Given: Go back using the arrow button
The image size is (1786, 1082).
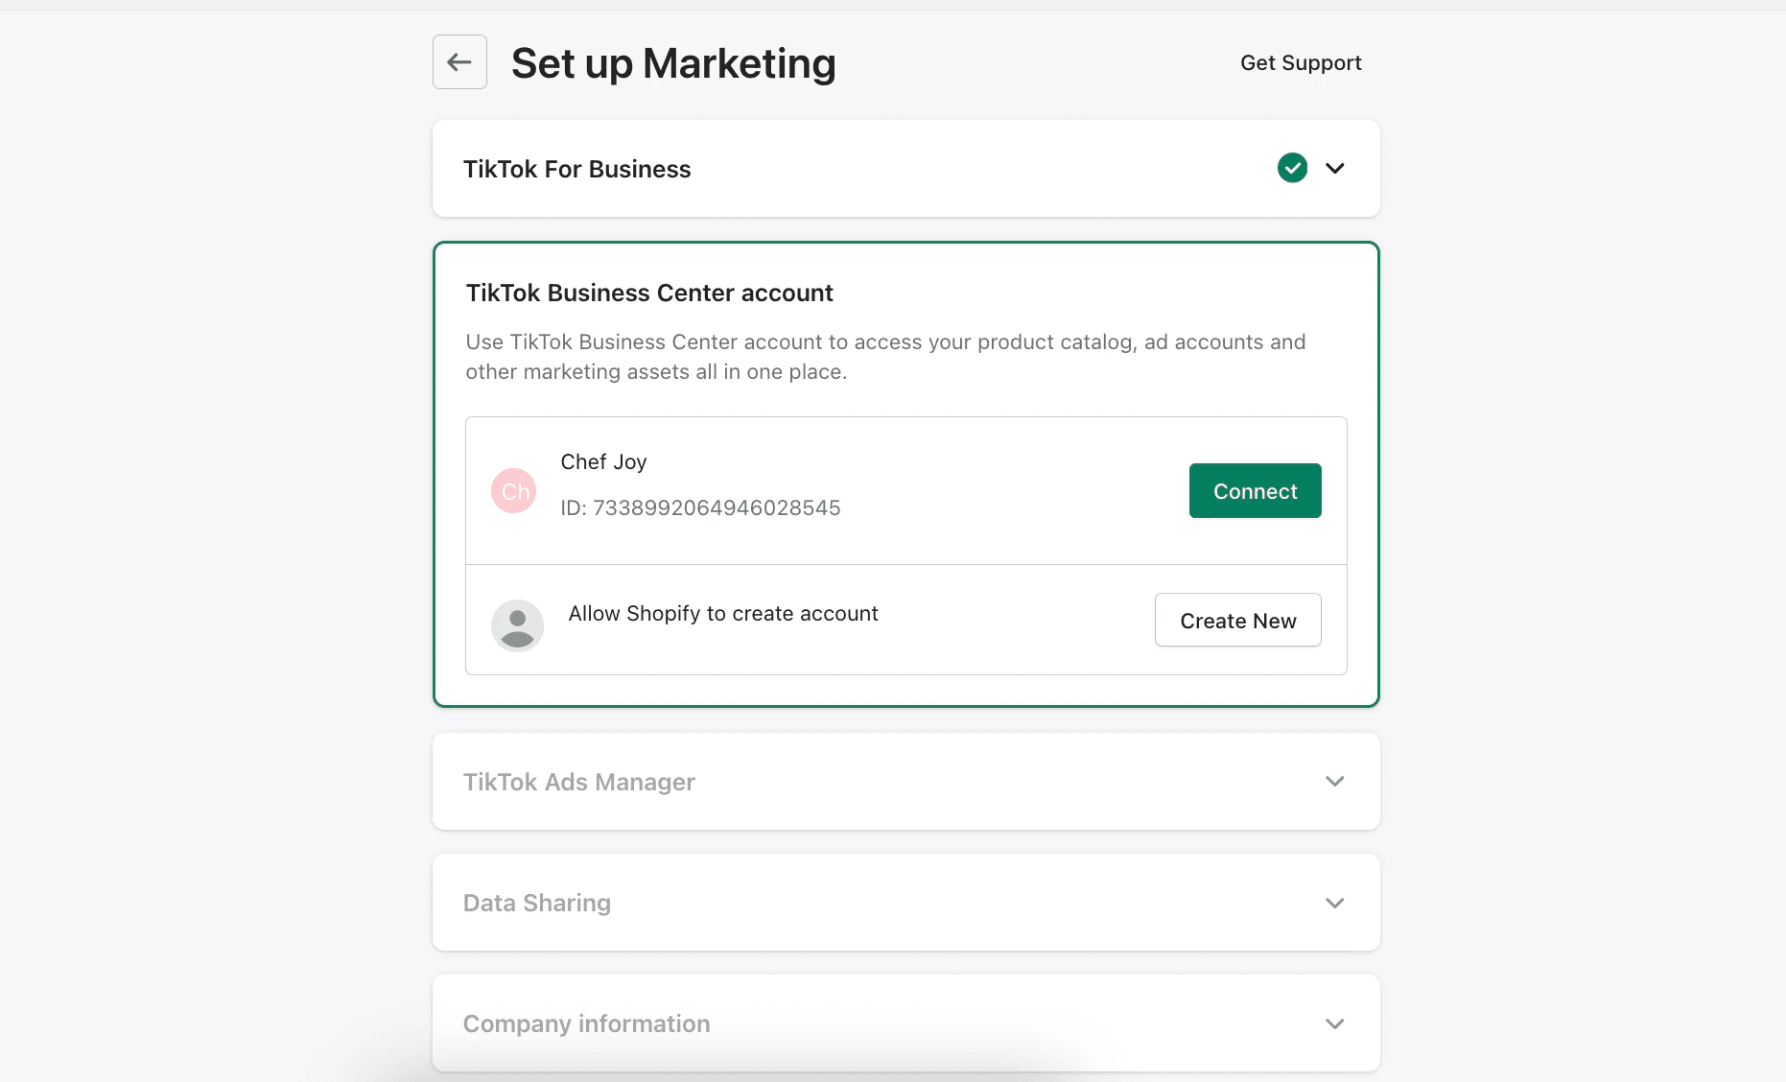Looking at the screenshot, I should point(459,62).
